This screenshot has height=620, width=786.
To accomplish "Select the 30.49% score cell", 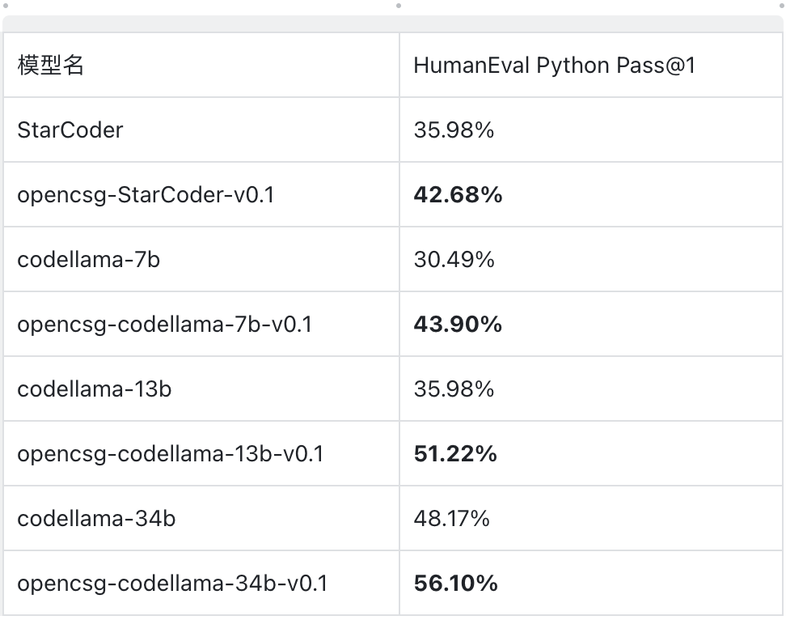I will (454, 260).
